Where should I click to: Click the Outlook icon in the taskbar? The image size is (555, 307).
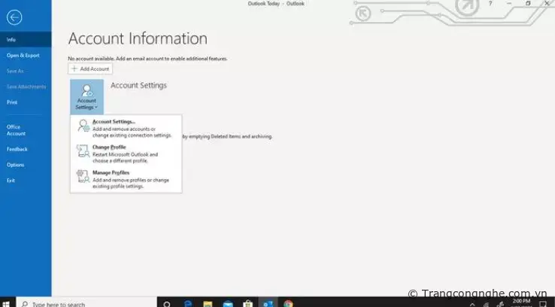268,303
